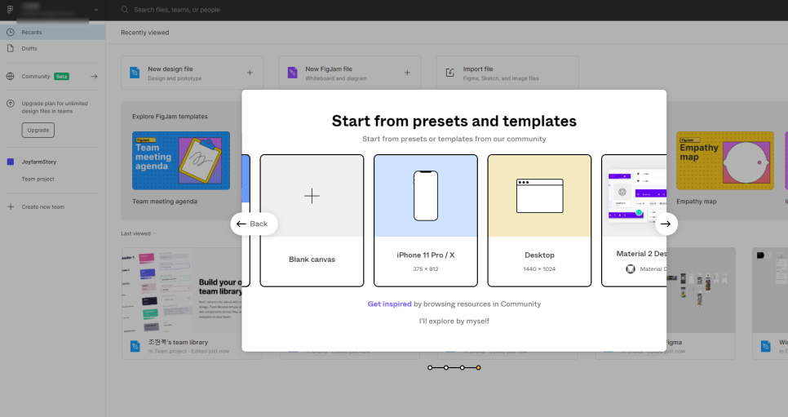Click the first onboarding progress dot
Screen dimensions: 788x417
[430, 368]
